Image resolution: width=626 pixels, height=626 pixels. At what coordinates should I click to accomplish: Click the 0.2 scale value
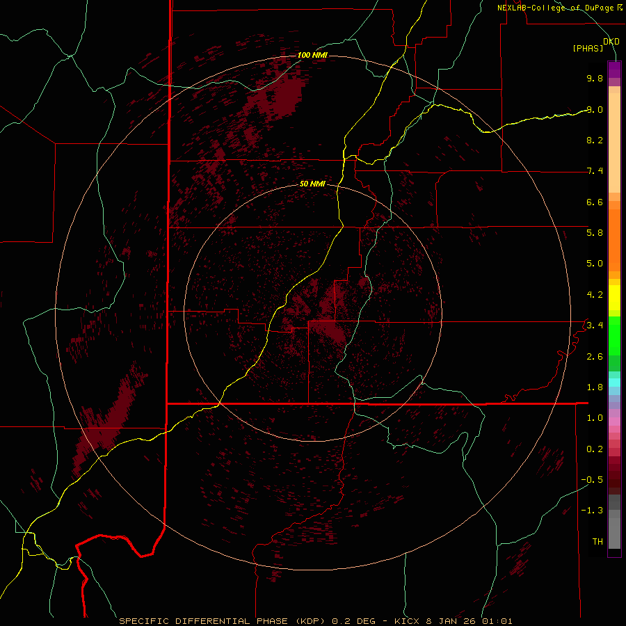[595, 449]
